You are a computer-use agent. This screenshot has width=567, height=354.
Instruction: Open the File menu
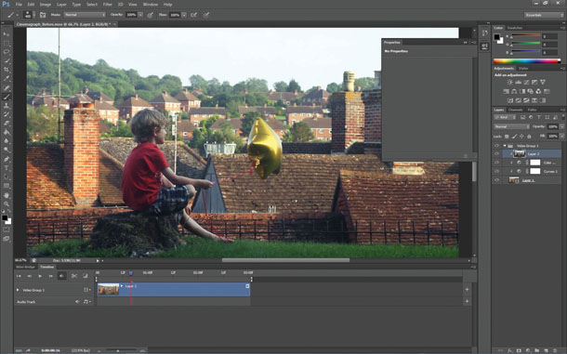(19, 5)
